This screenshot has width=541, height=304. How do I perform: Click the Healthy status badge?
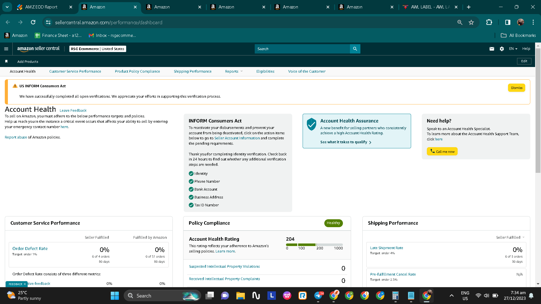[333, 223]
